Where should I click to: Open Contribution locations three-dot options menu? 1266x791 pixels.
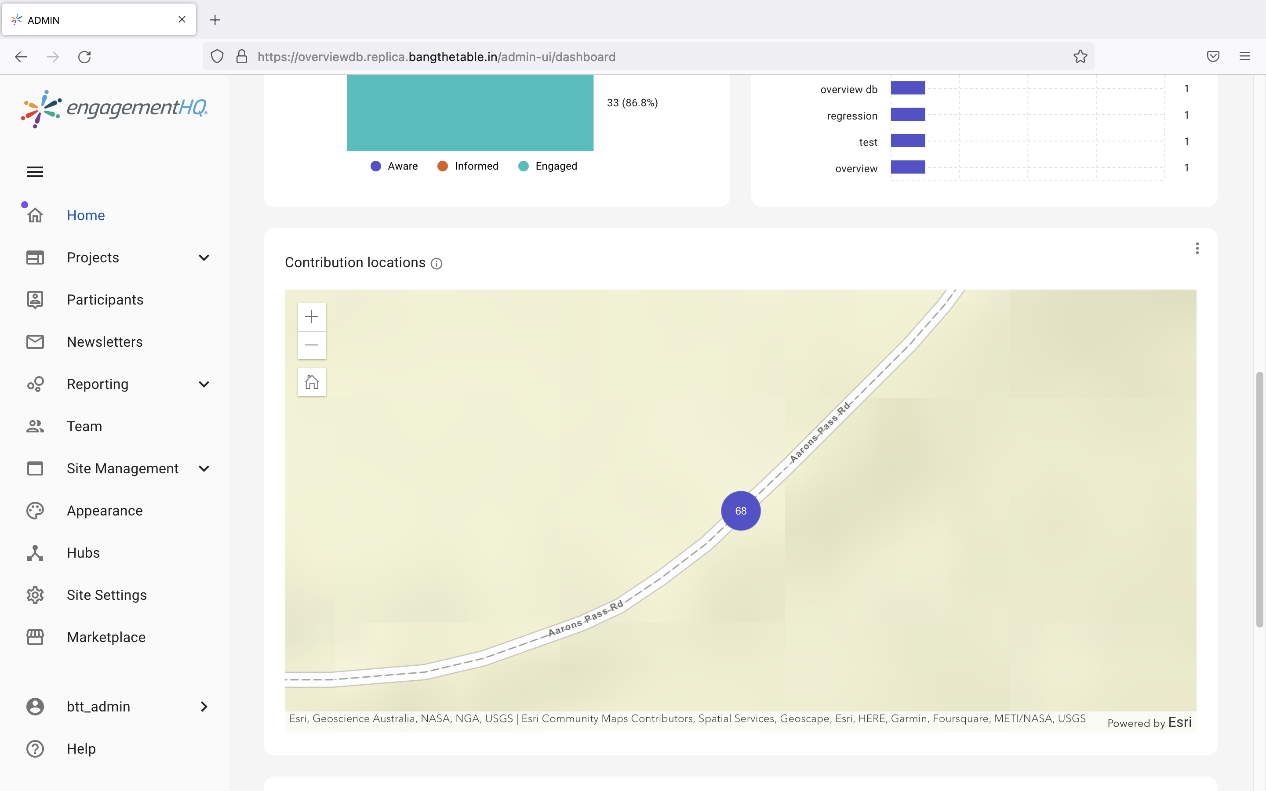1197,248
